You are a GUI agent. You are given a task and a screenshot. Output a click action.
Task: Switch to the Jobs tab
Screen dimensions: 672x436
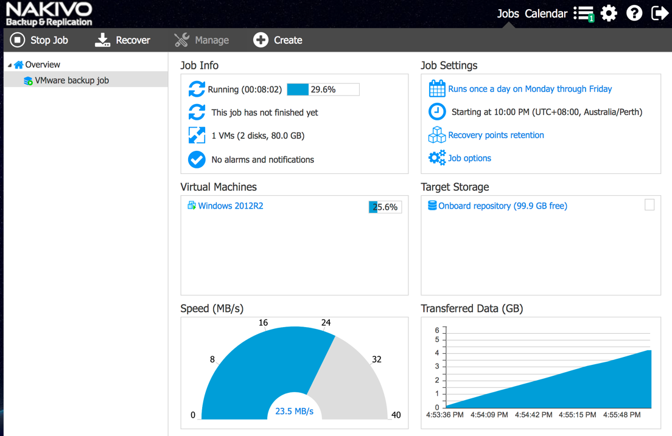coord(508,14)
